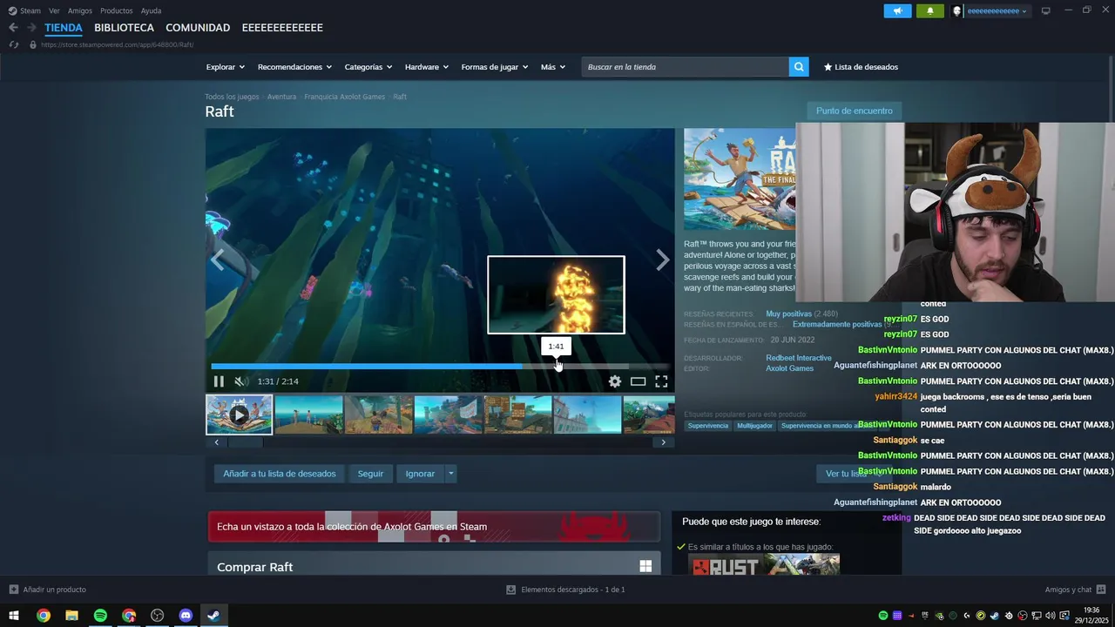This screenshot has width=1115, height=627.
Task: Expand the Hardware dropdown
Action: (x=427, y=67)
